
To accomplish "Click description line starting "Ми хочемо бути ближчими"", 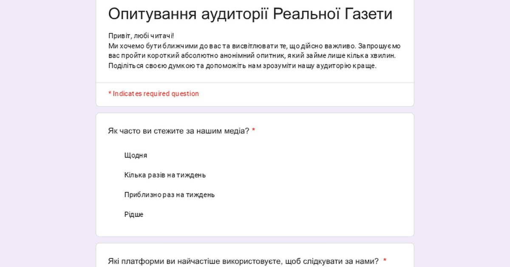I will pyautogui.click(x=254, y=46).
